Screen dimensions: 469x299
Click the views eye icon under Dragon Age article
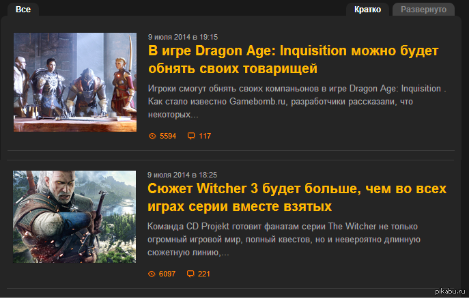pos(152,136)
